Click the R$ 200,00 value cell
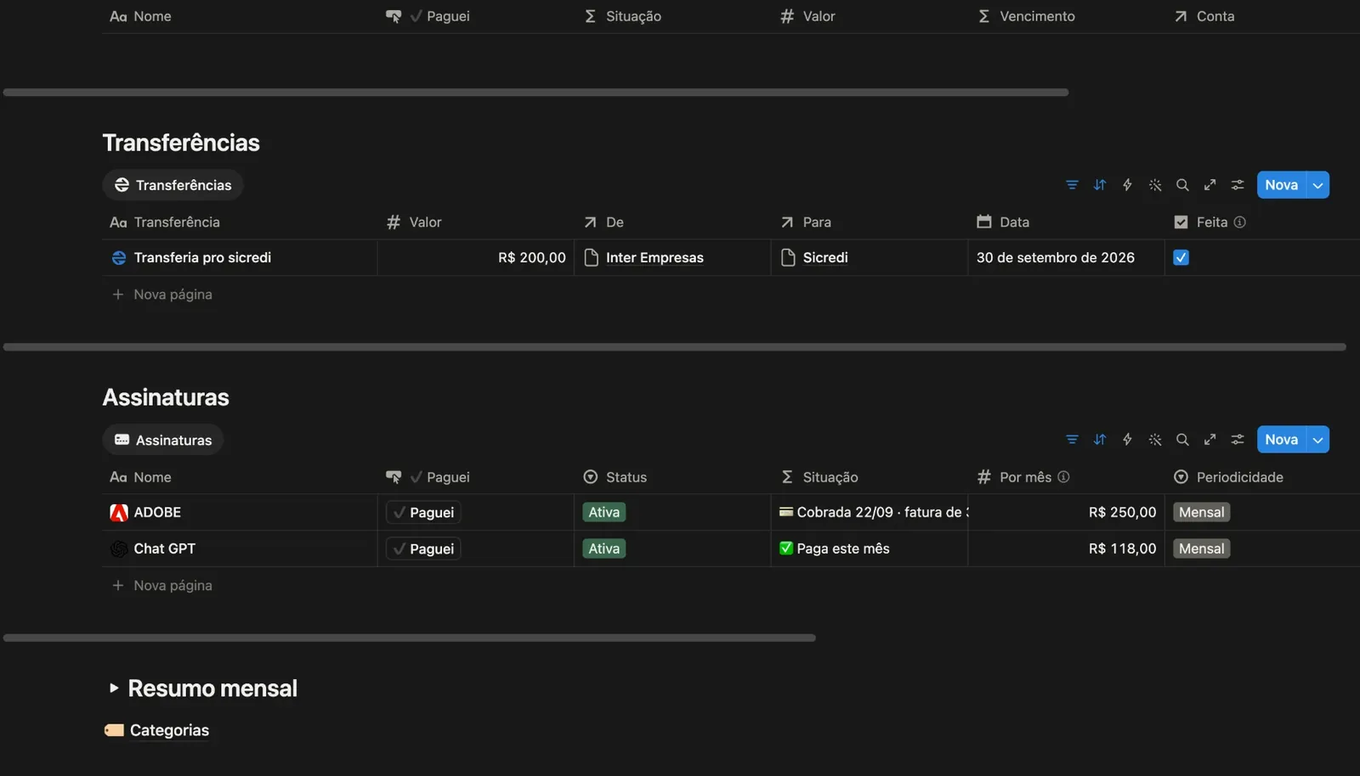 tap(475, 258)
